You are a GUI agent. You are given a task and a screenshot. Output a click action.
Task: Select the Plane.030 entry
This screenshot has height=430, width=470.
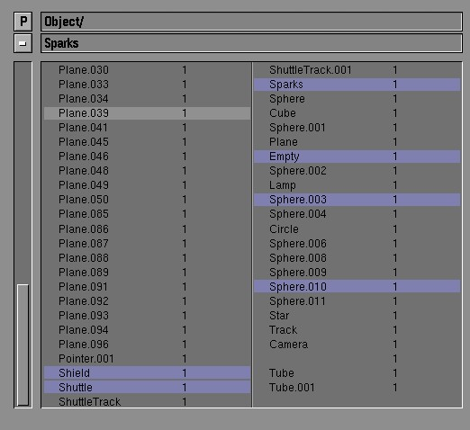(147, 70)
